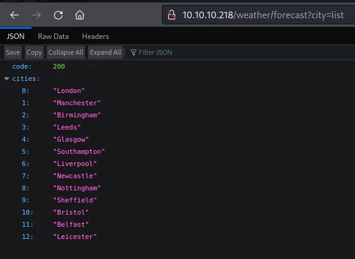Select the "Liverpool" value
The image size is (355, 259).
75,164
